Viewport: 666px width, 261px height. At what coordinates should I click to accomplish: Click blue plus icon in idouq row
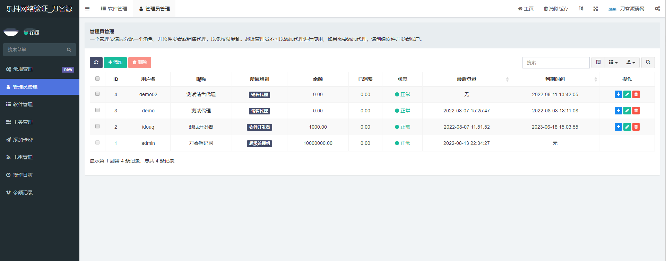[618, 127]
